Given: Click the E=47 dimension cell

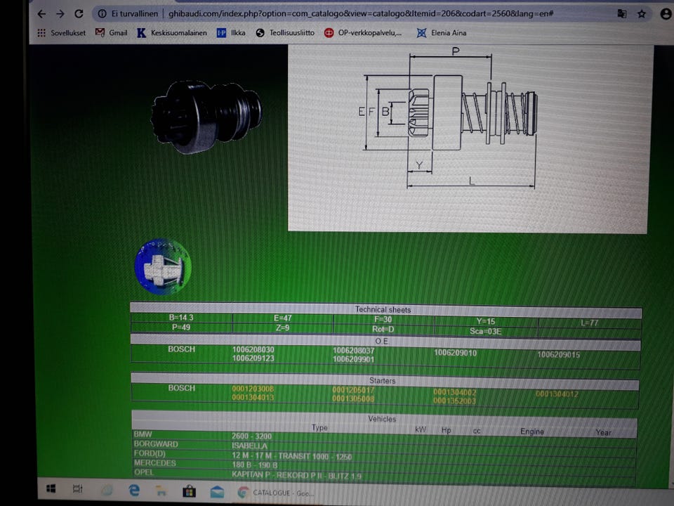Looking at the screenshot, I should coord(283,318).
